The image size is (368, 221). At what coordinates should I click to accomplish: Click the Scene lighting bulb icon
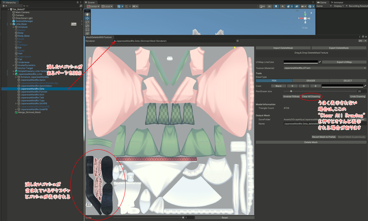point(276,6)
